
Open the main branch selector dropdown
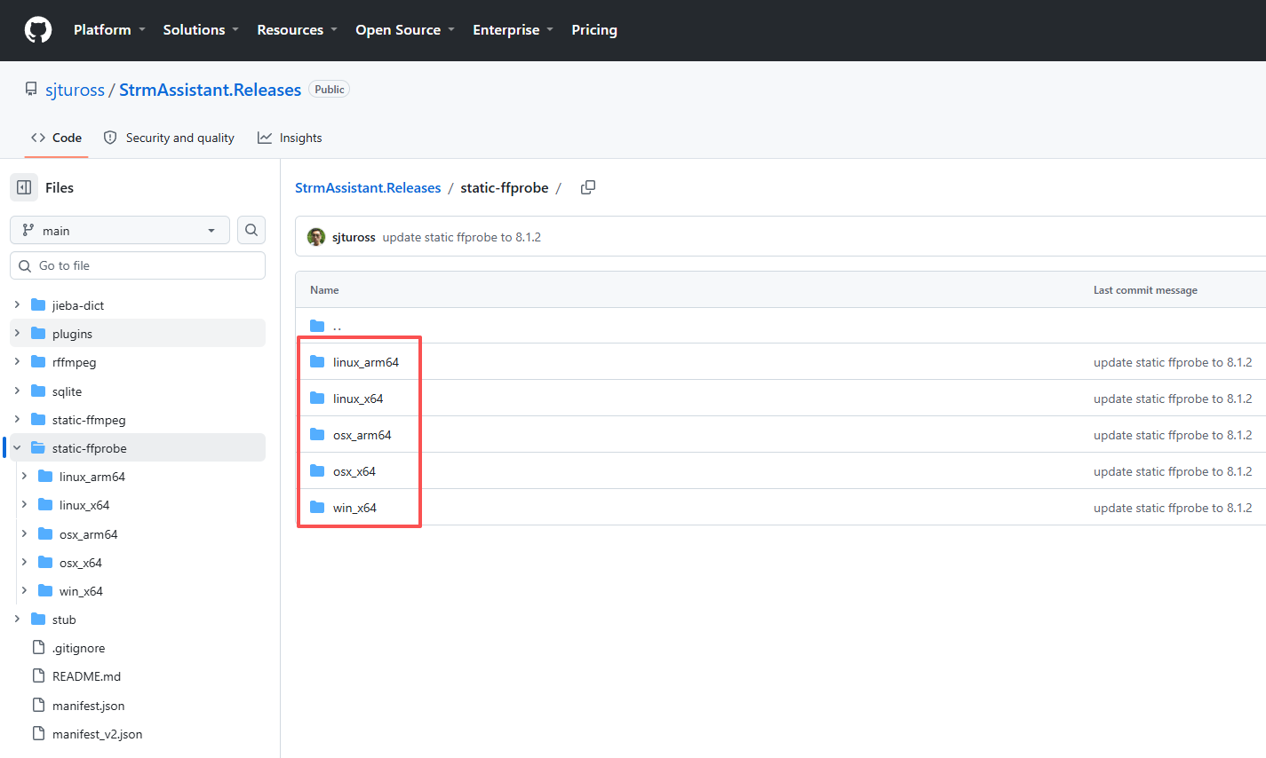(x=120, y=230)
